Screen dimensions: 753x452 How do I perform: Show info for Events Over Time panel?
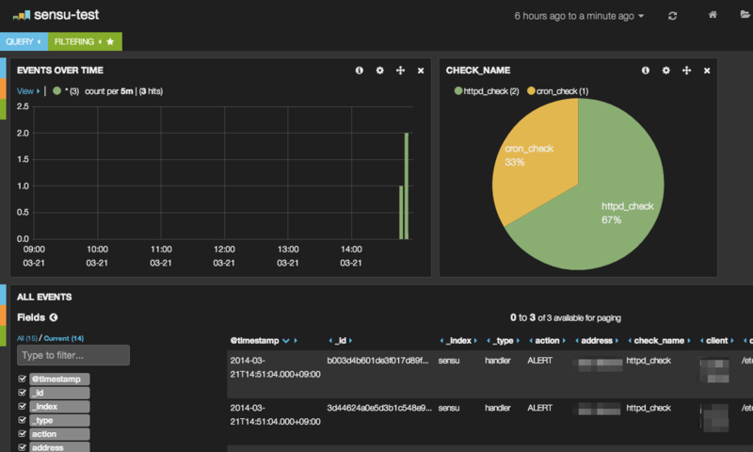click(x=360, y=70)
